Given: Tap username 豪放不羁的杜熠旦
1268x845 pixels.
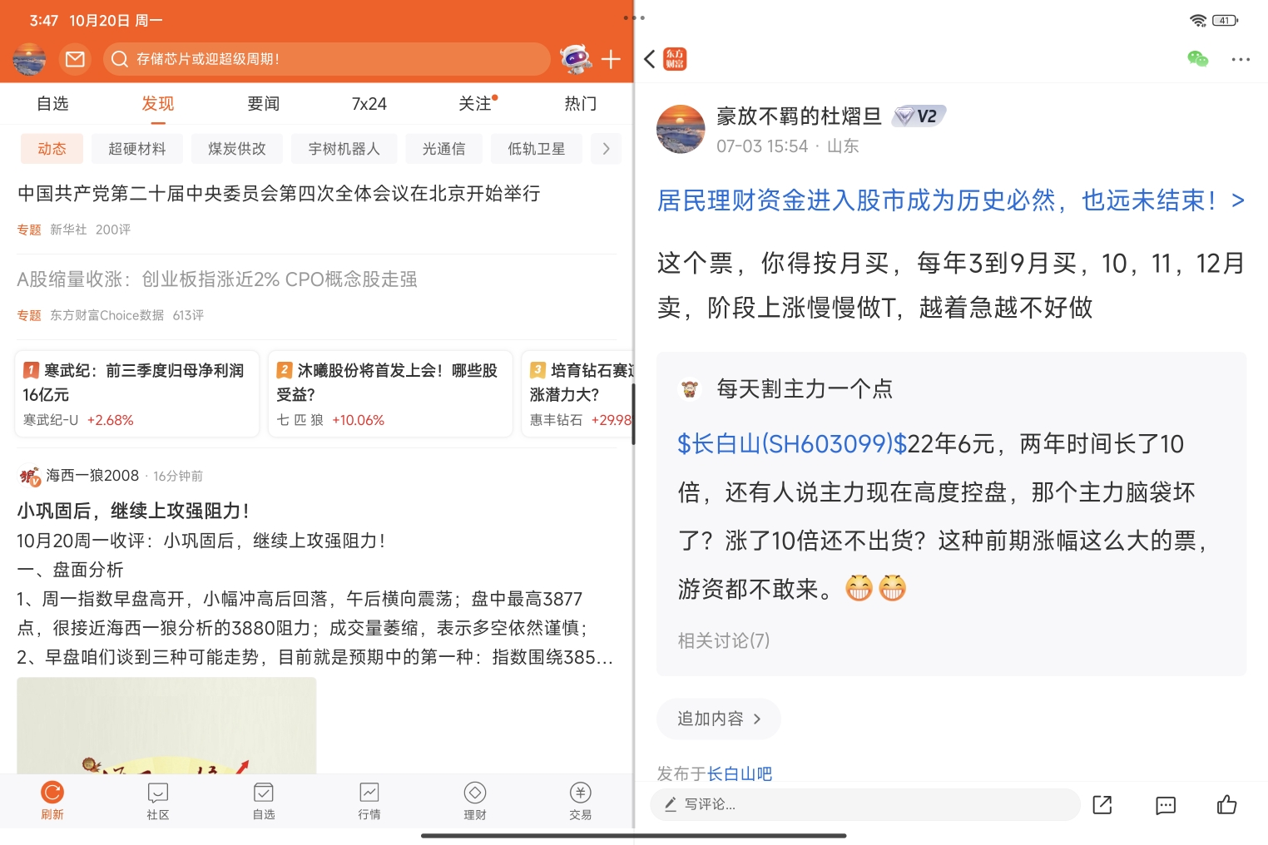Looking at the screenshot, I should 800,116.
